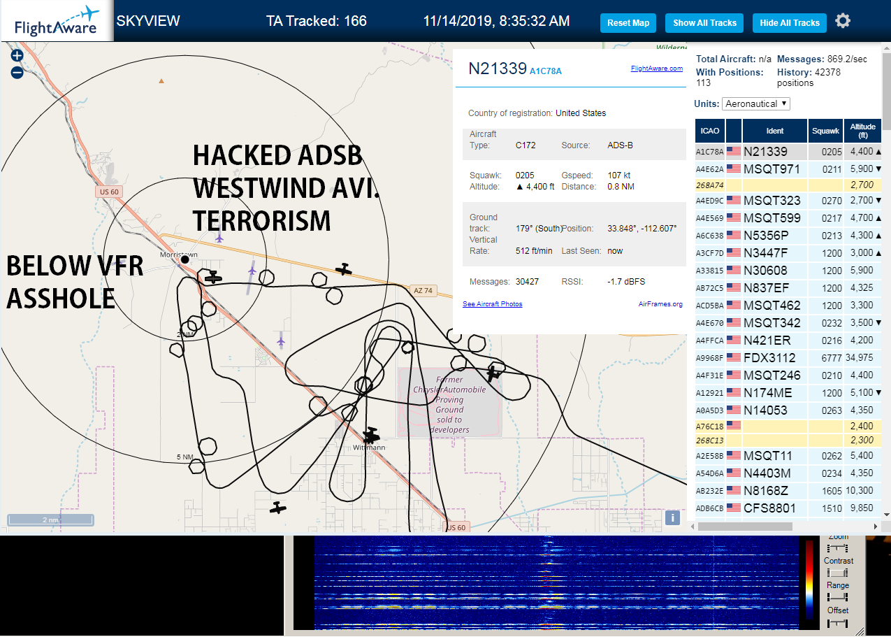
Task: Adjust the waterfall Contrast slider
Action: (x=837, y=573)
